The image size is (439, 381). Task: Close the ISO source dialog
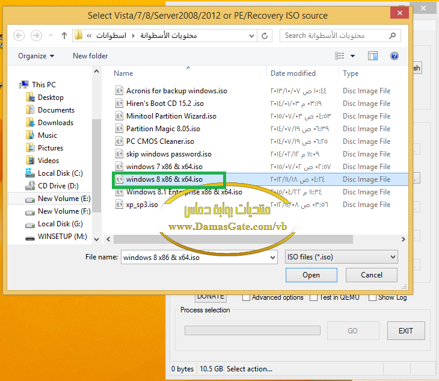[399, 13]
